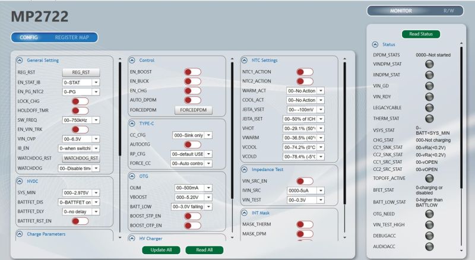
Task: Switch to the CONFIG tab
Action: pyautogui.click(x=28, y=37)
